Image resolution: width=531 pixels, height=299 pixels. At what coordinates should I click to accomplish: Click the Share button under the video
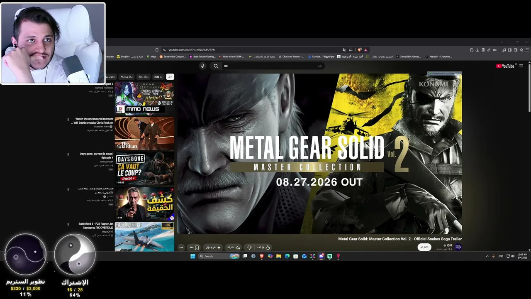233,248
